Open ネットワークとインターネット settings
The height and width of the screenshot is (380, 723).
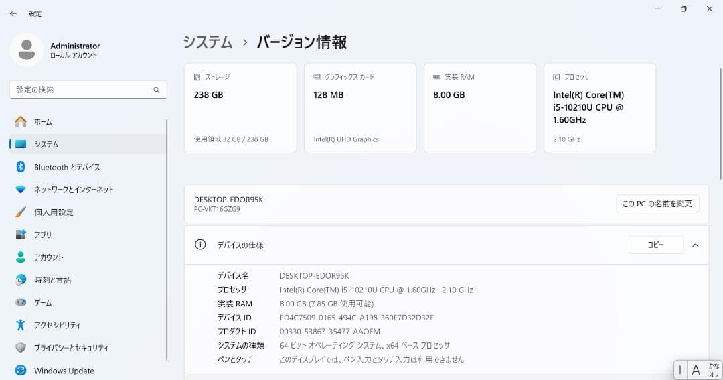coord(88,189)
